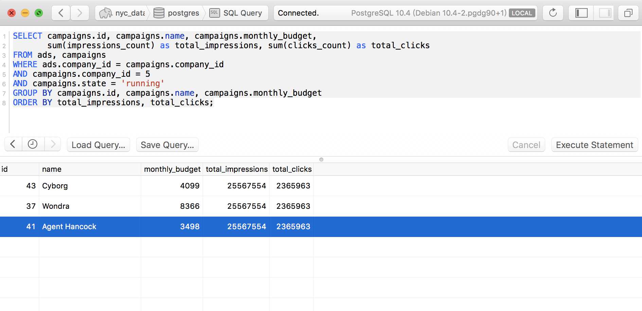
Task: Click the Load Query button
Action: click(x=99, y=145)
